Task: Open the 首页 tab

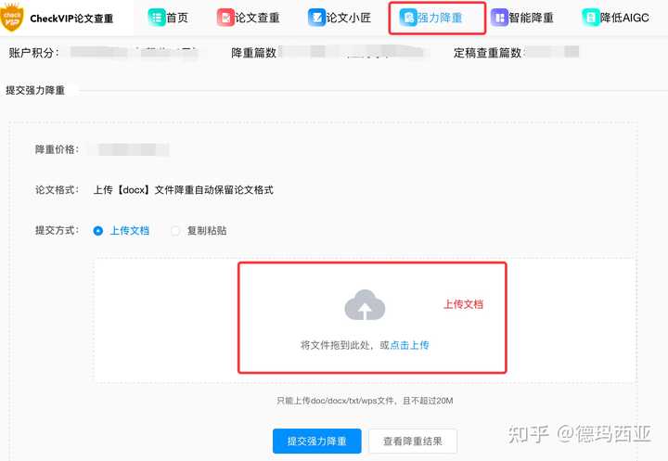Action: pos(168,18)
